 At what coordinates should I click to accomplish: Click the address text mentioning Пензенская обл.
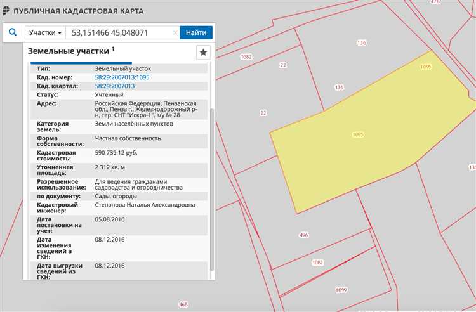click(146, 109)
